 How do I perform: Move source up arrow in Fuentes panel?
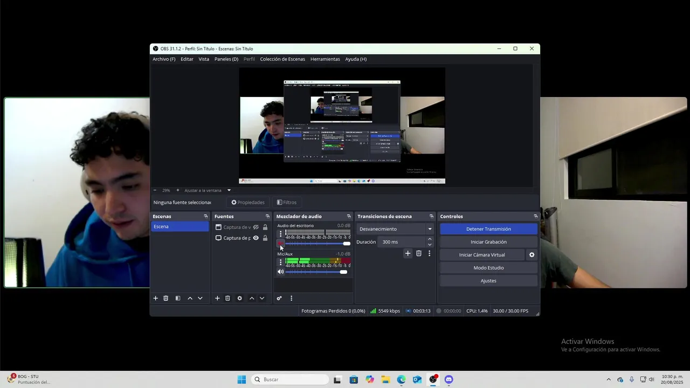pos(252,298)
